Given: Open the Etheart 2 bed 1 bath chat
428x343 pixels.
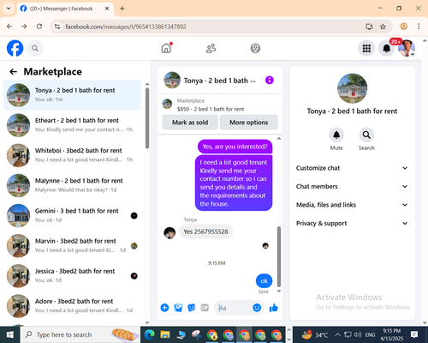Looking at the screenshot, I should [72, 125].
